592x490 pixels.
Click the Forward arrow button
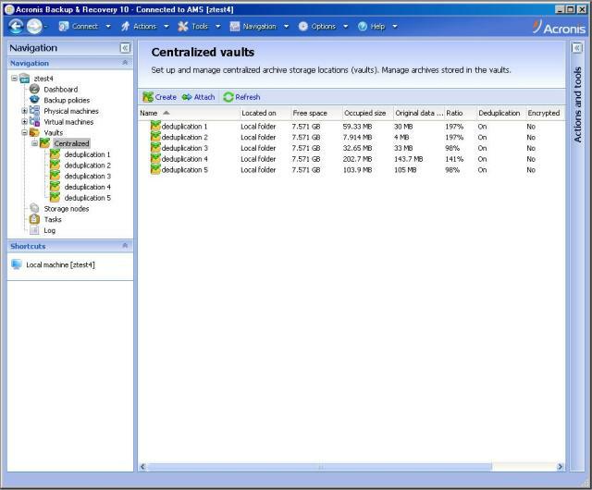34,27
